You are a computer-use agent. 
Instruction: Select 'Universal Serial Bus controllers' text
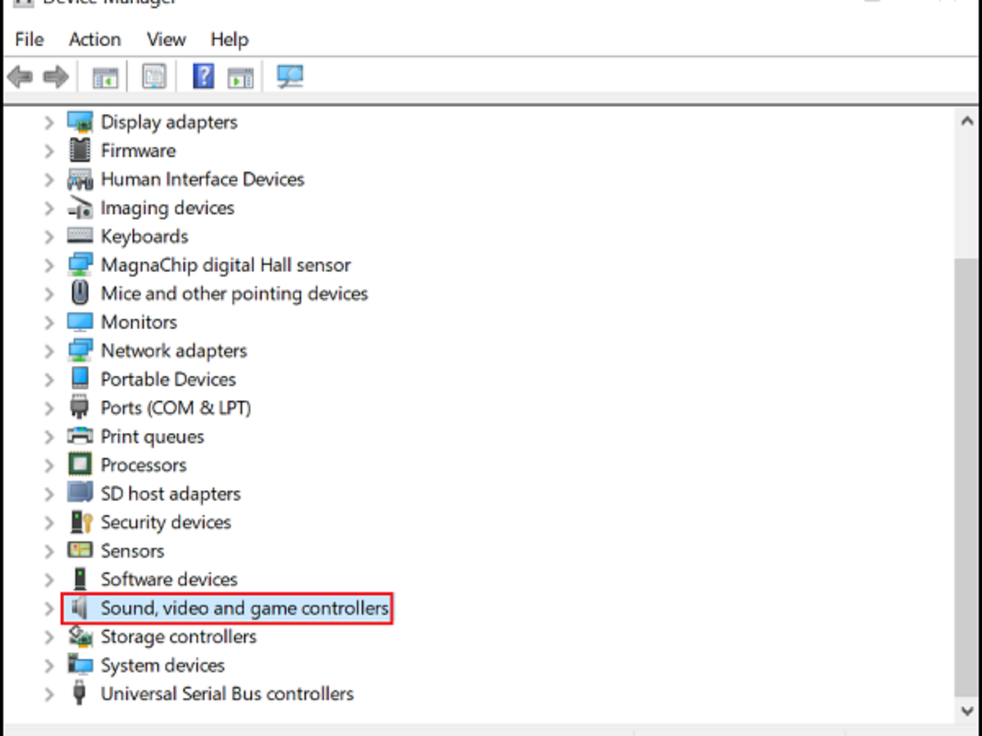pyautogui.click(x=227, y=693)
